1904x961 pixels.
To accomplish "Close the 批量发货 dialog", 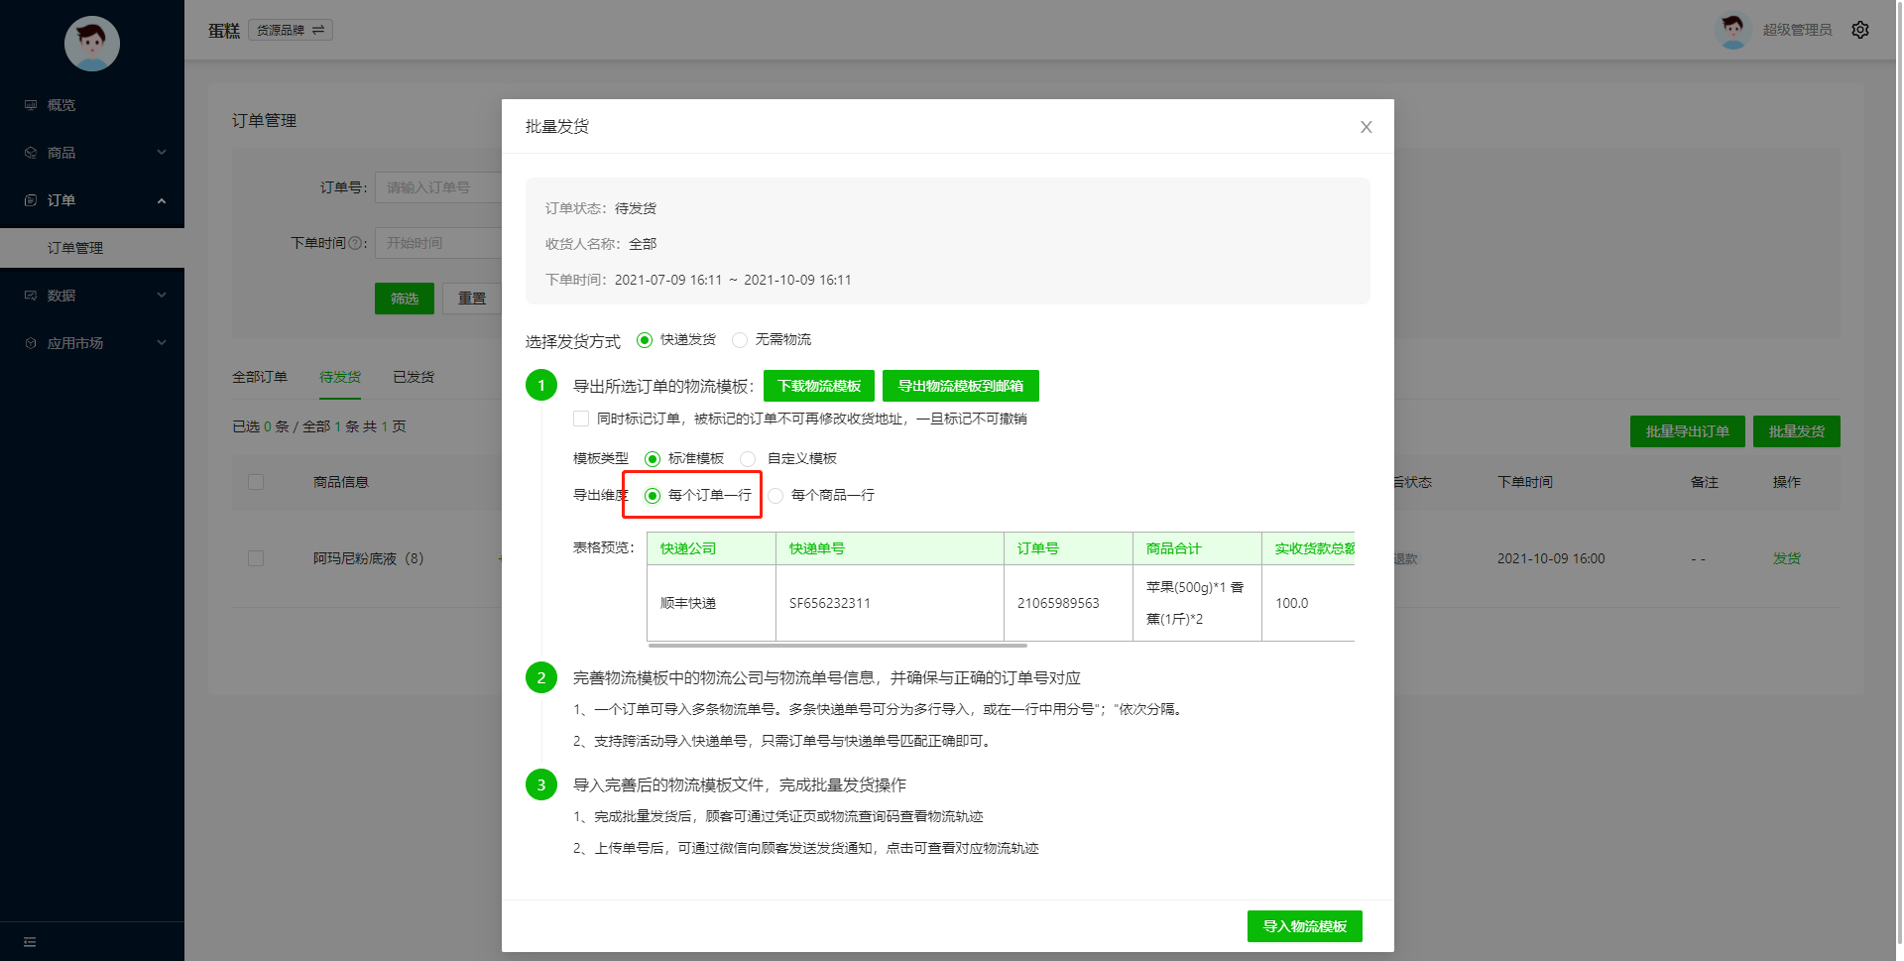I will pyautogui.click(x=1367, y=127).
